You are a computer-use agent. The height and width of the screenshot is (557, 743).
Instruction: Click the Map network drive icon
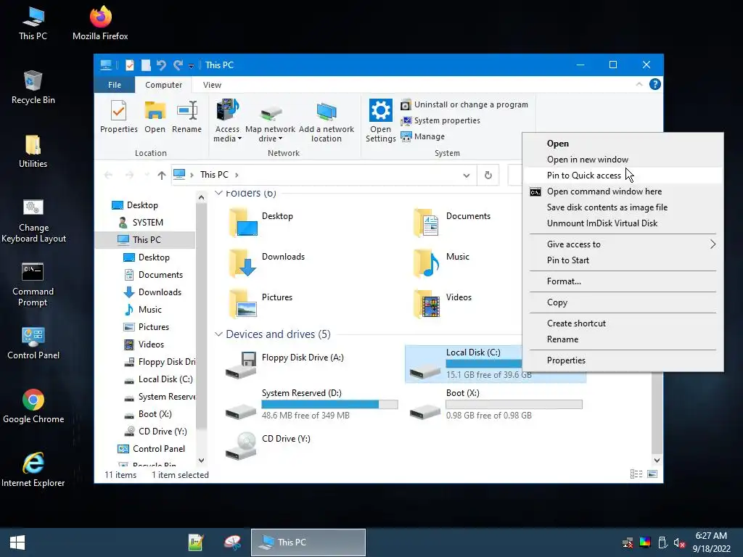pyautogui.click(x=271, y=112)
